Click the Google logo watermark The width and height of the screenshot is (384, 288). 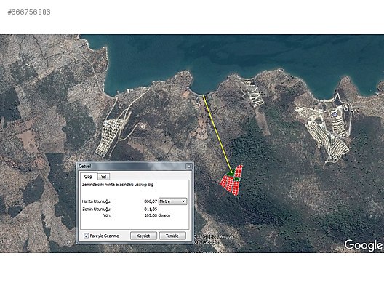click(x=364, y=245)
